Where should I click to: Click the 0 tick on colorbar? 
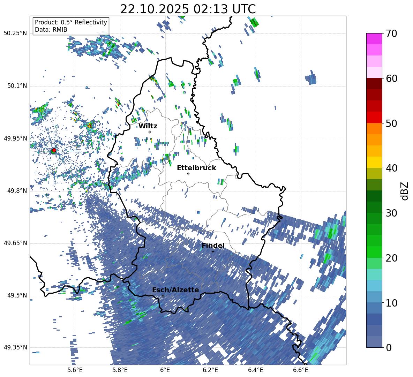pos(389,347)
